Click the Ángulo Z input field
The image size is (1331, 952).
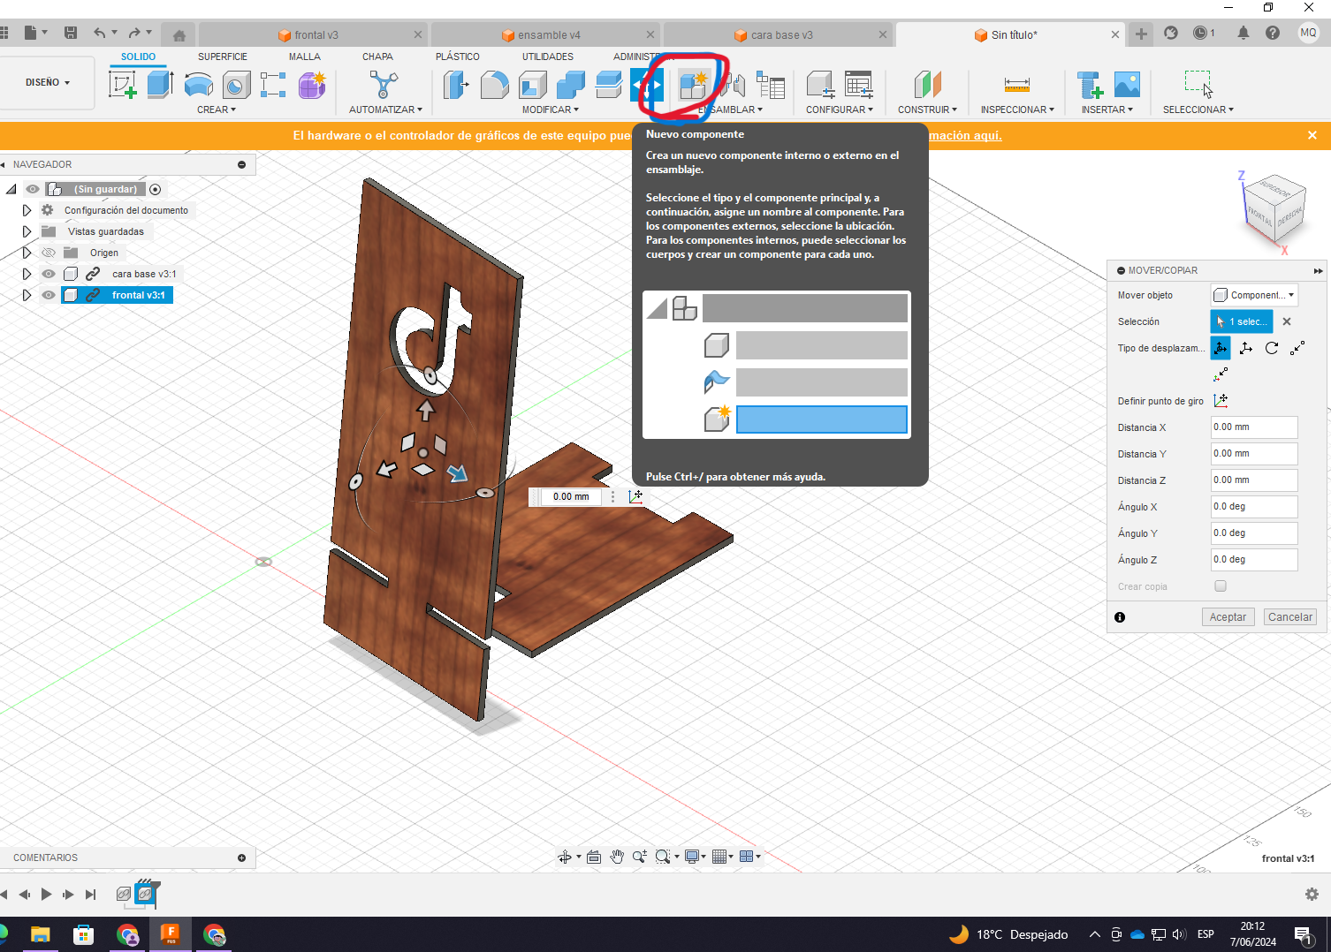click(x=1254, y=560)
